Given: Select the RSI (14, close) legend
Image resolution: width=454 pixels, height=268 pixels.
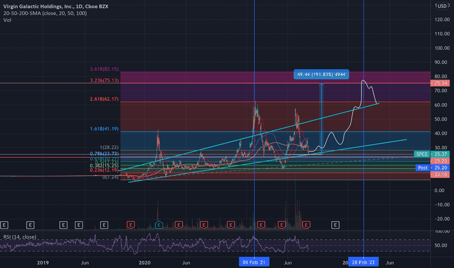Looking at the screenshot, I should click(x=19, y=237).
